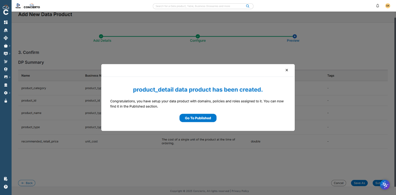The height and width of the screenshot is (195, 396).
Task: Open the home icon in sidebar
Action: coord(6,30)
